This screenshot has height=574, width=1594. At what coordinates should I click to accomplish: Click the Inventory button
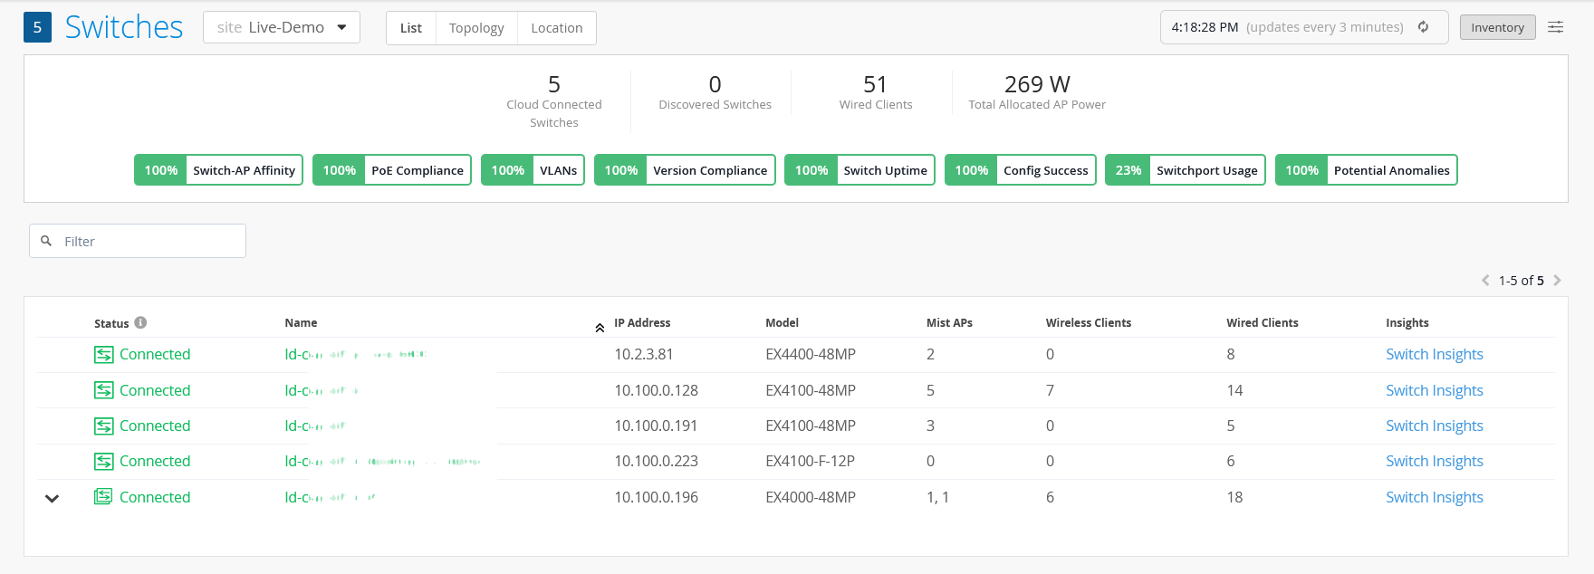1498,27
